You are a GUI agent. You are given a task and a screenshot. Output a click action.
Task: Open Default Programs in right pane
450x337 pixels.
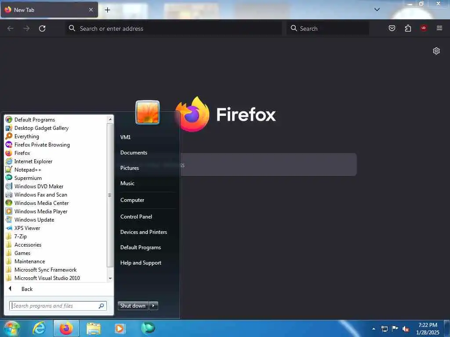pyautogui.click(x=140, y=247)
